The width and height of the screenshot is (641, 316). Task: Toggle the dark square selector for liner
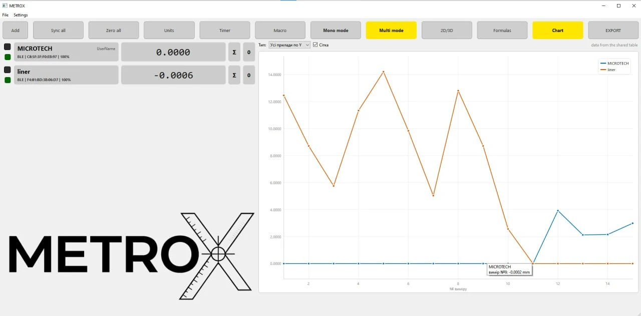[x=8, y=70]
